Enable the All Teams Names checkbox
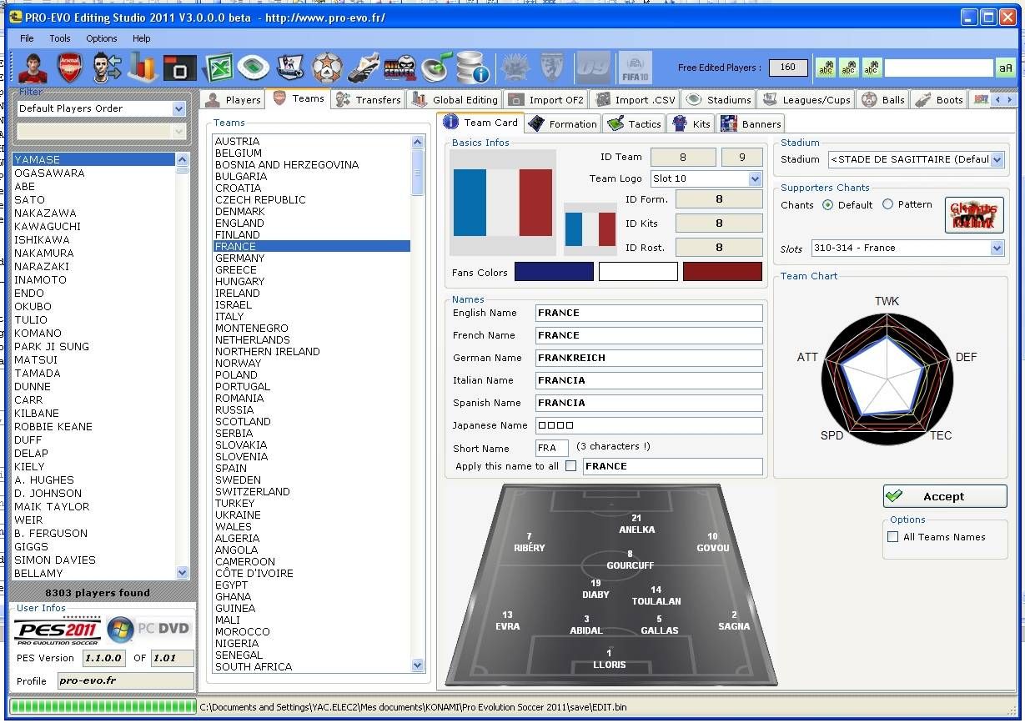This screenshot has height=723, width=1025. pyautogui.click(x=893, y=537)
